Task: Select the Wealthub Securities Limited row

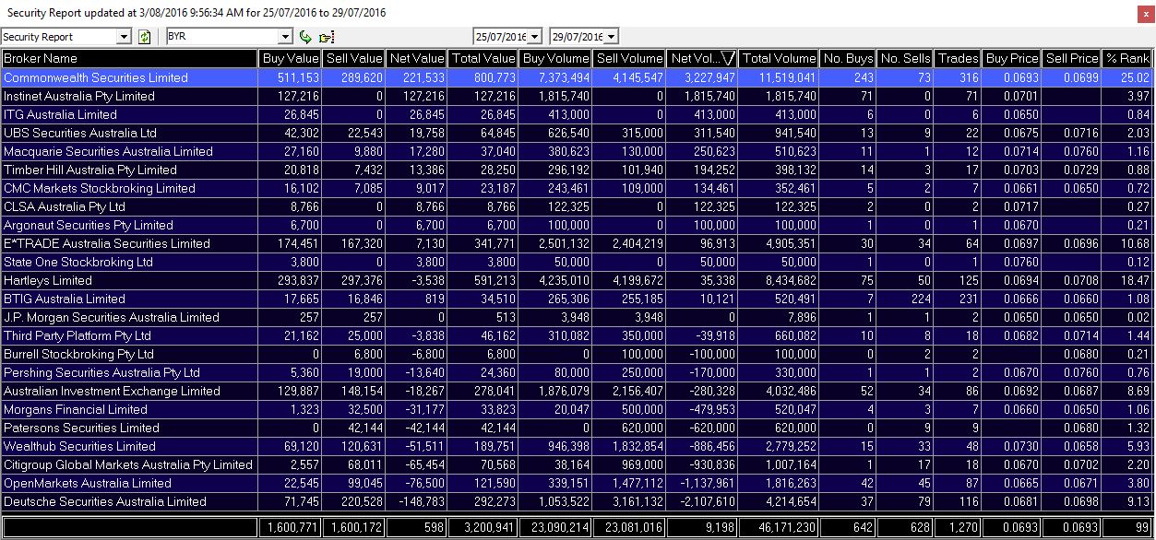Action: [577, 446]
